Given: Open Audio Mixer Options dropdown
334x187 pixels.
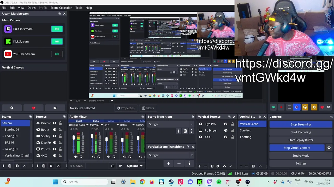Looking at the screenshot, I should point(135,166).
